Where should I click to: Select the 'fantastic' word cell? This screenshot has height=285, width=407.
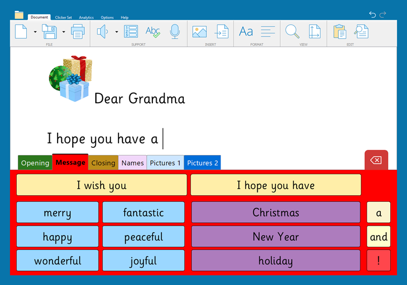(x=144, y=212)
